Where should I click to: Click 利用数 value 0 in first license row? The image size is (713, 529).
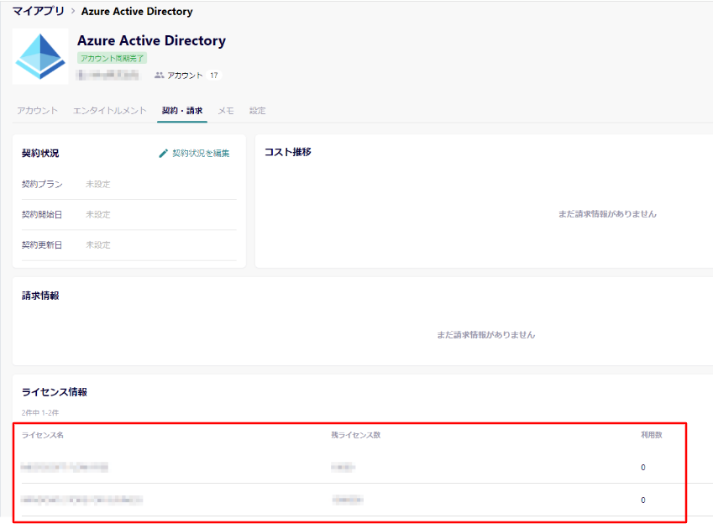[x=643, y=468]
